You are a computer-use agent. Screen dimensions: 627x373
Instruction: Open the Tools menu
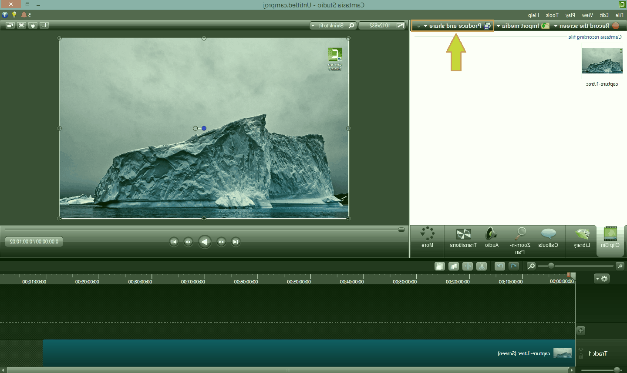pos(552,15)
